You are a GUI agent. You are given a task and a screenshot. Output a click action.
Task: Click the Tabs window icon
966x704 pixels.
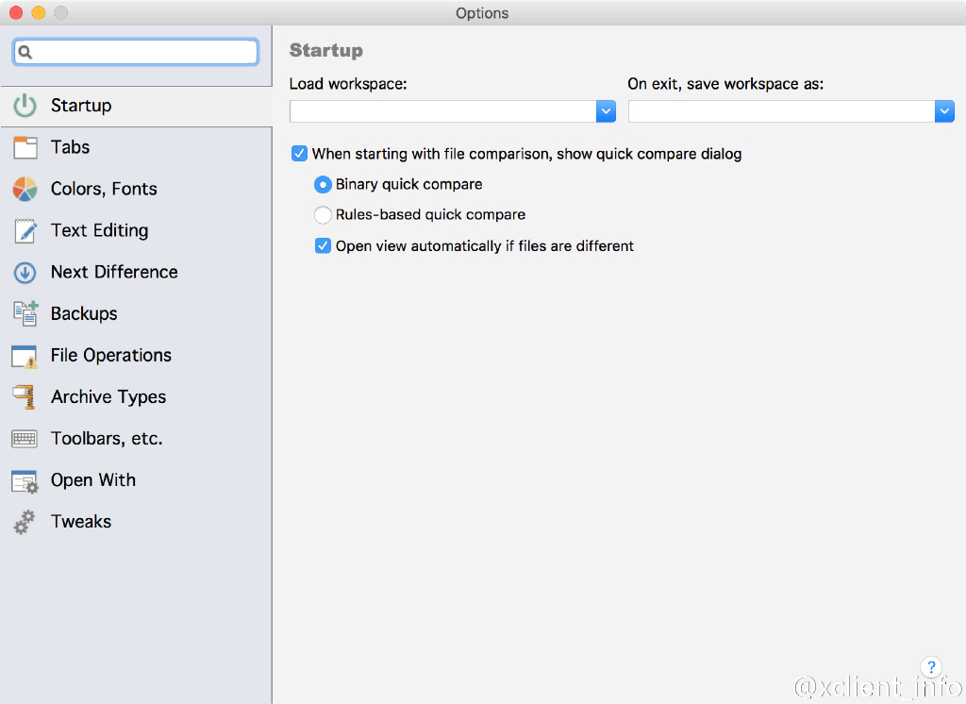(x=25, y=147)
